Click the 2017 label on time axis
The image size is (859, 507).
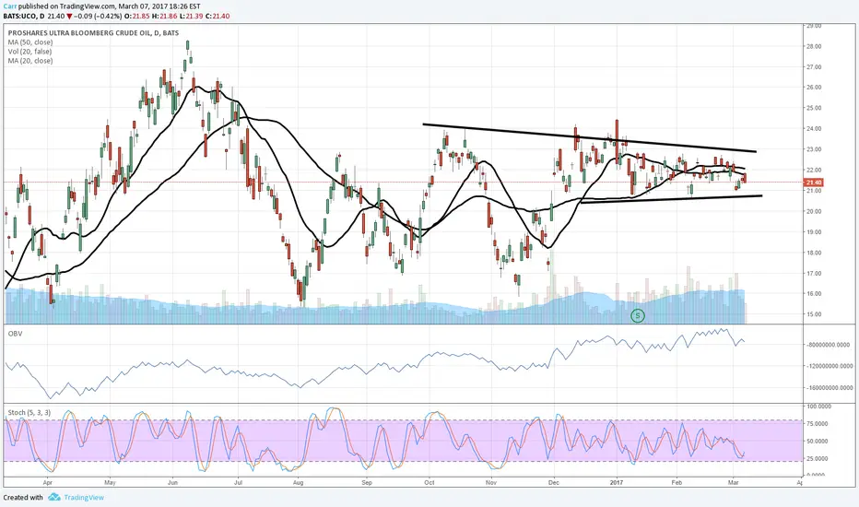coord(617,483)
